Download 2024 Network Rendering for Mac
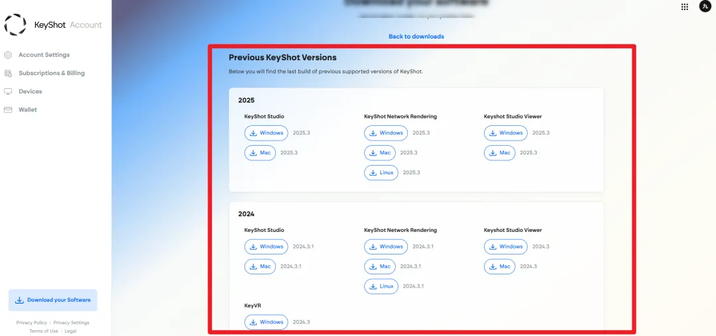This screenshot has height=336, width=716. click(x=380, y=266)
